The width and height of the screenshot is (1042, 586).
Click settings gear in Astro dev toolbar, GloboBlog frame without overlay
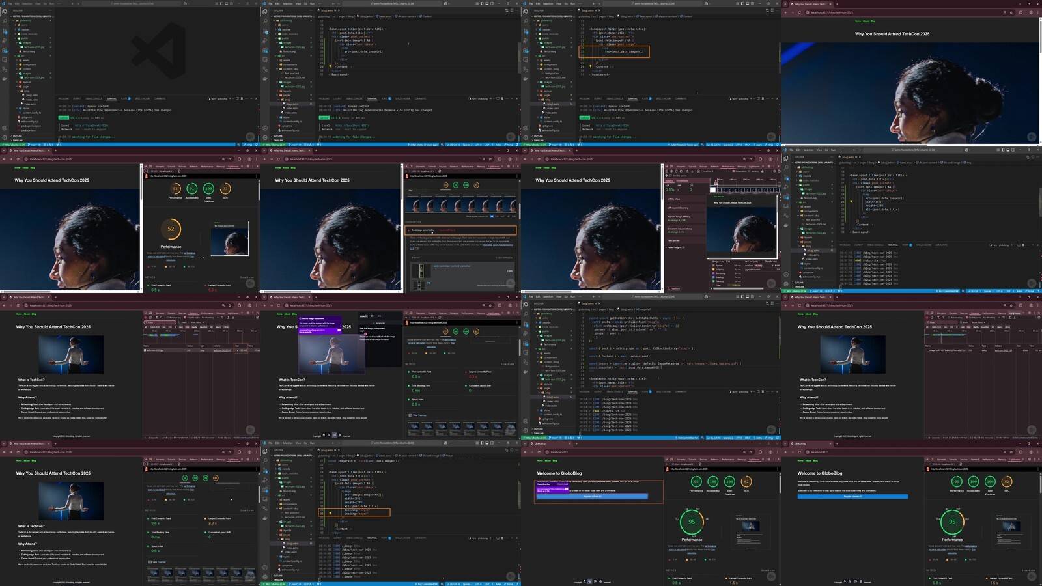click(x=861, y=581)
